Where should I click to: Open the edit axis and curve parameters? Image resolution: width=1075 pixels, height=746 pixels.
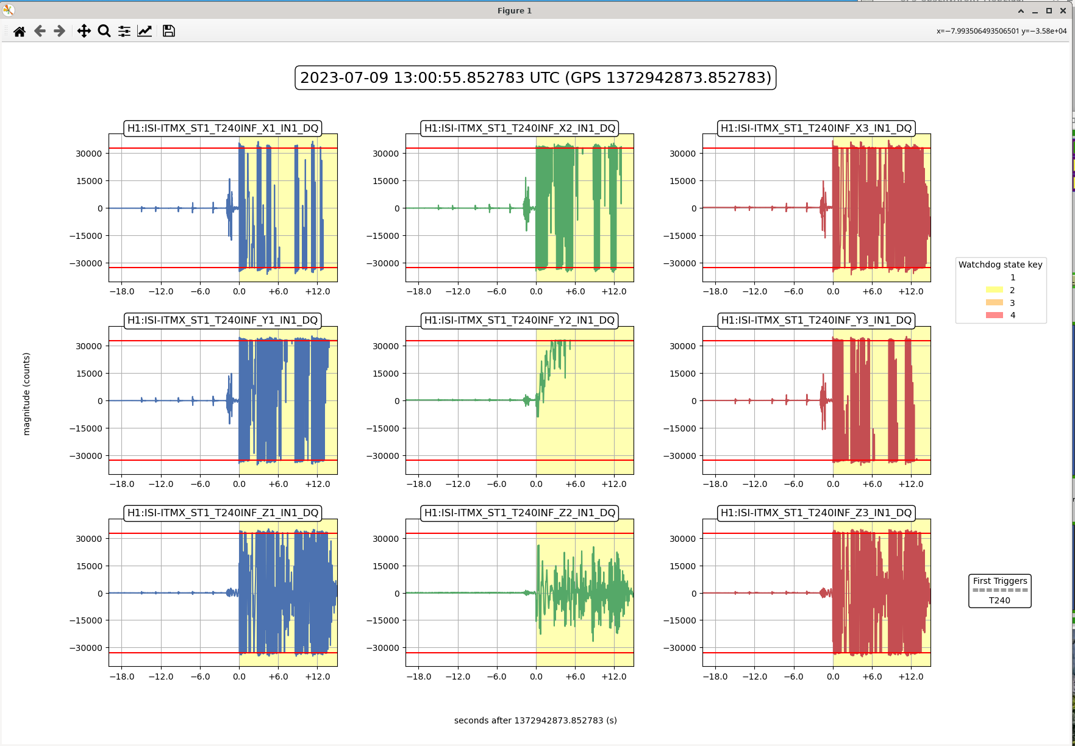pyautogui.click(x=145, y=31)
